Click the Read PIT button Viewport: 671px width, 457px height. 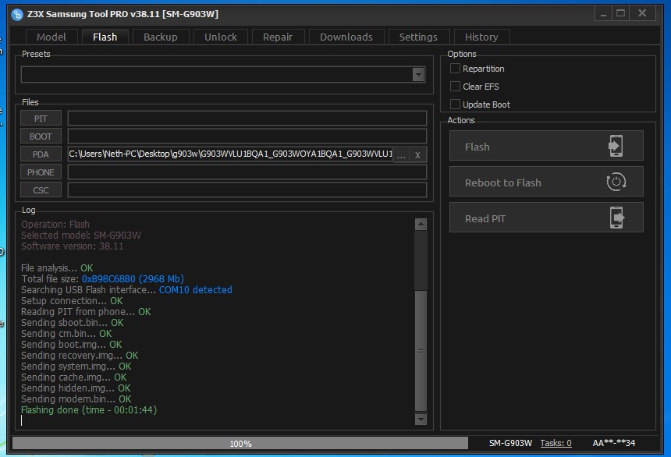point(546,218)
